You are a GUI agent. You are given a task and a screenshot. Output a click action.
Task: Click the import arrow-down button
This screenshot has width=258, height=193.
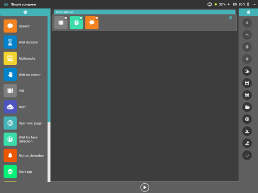point(247,131)
